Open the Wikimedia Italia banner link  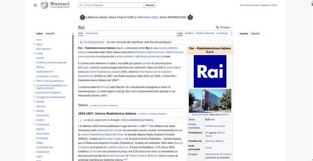148,17
